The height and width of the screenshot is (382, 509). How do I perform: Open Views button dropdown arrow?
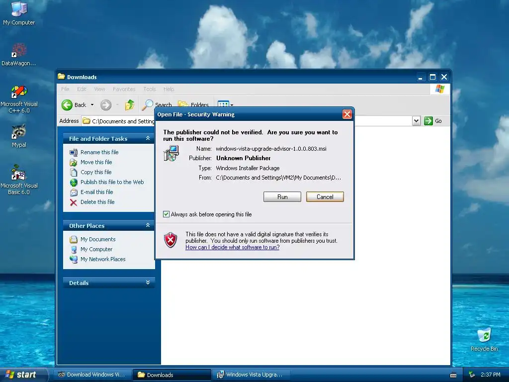[232, 105]
